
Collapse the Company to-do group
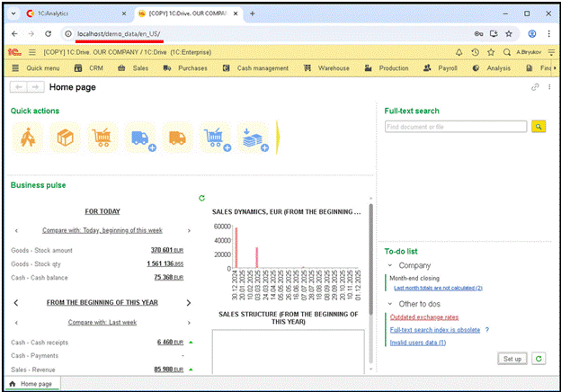(389, 266)
